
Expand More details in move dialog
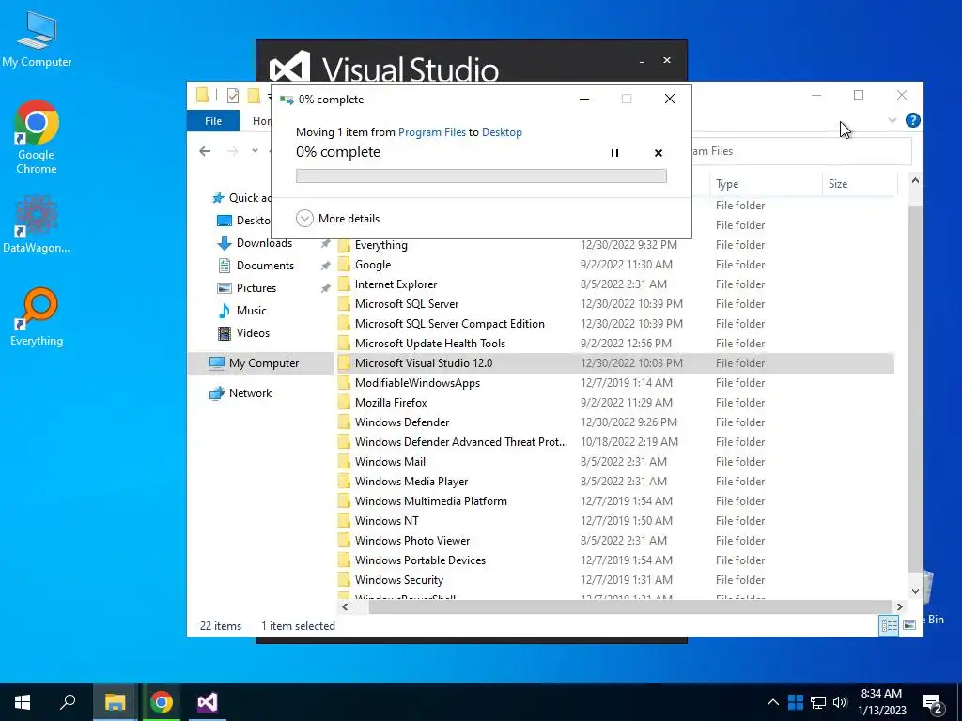pos(337,218)
